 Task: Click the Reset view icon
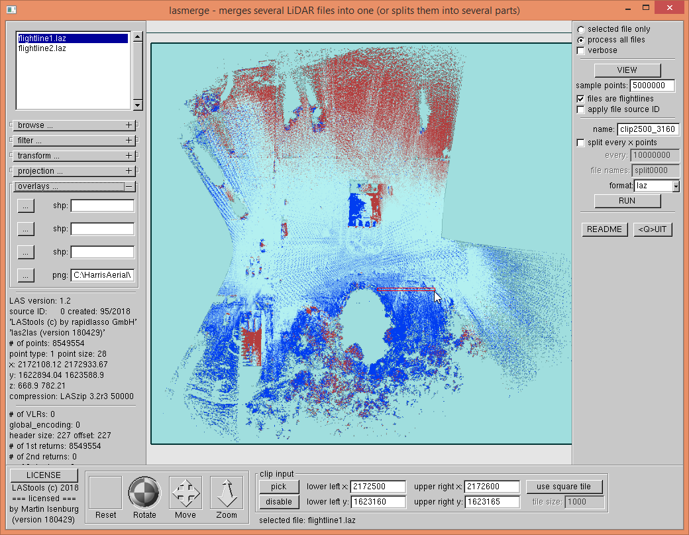(x=105, y=493)
